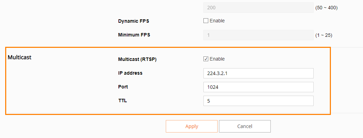363x138 pixels.
Task: Click the greyed-out field showing 200
Action: (x=258, y=7)
